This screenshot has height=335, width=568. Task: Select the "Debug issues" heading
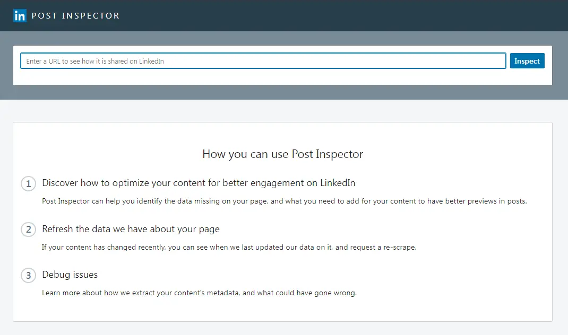tap(70, 275)
